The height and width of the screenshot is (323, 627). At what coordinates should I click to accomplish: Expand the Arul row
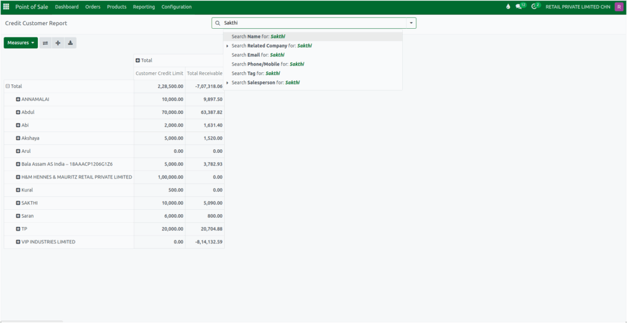point(18,151)
